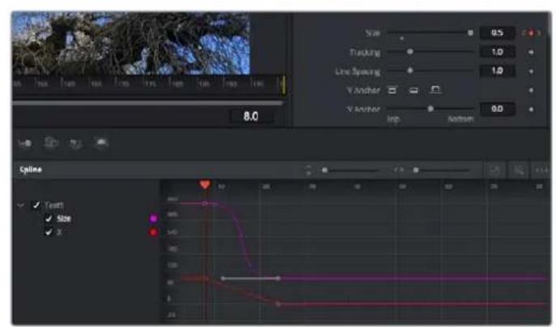This screenshot has width=556, height=327.
Task: Click the Tracking value field 1.0
Action: point(497,52)
